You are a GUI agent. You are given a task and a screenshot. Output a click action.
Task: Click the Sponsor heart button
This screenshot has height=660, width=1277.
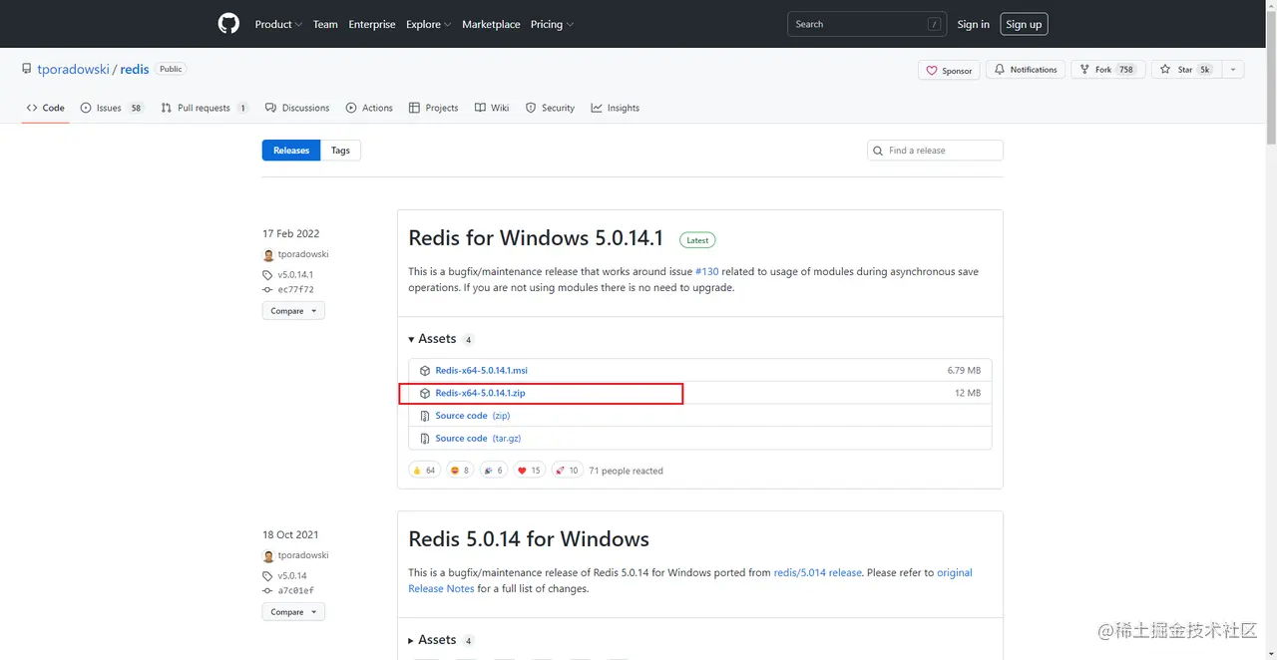click(x=949, y=70)
